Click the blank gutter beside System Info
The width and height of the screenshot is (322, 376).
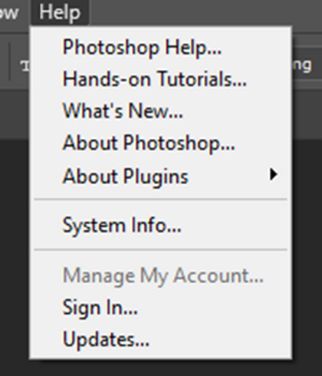pos(46,225)
